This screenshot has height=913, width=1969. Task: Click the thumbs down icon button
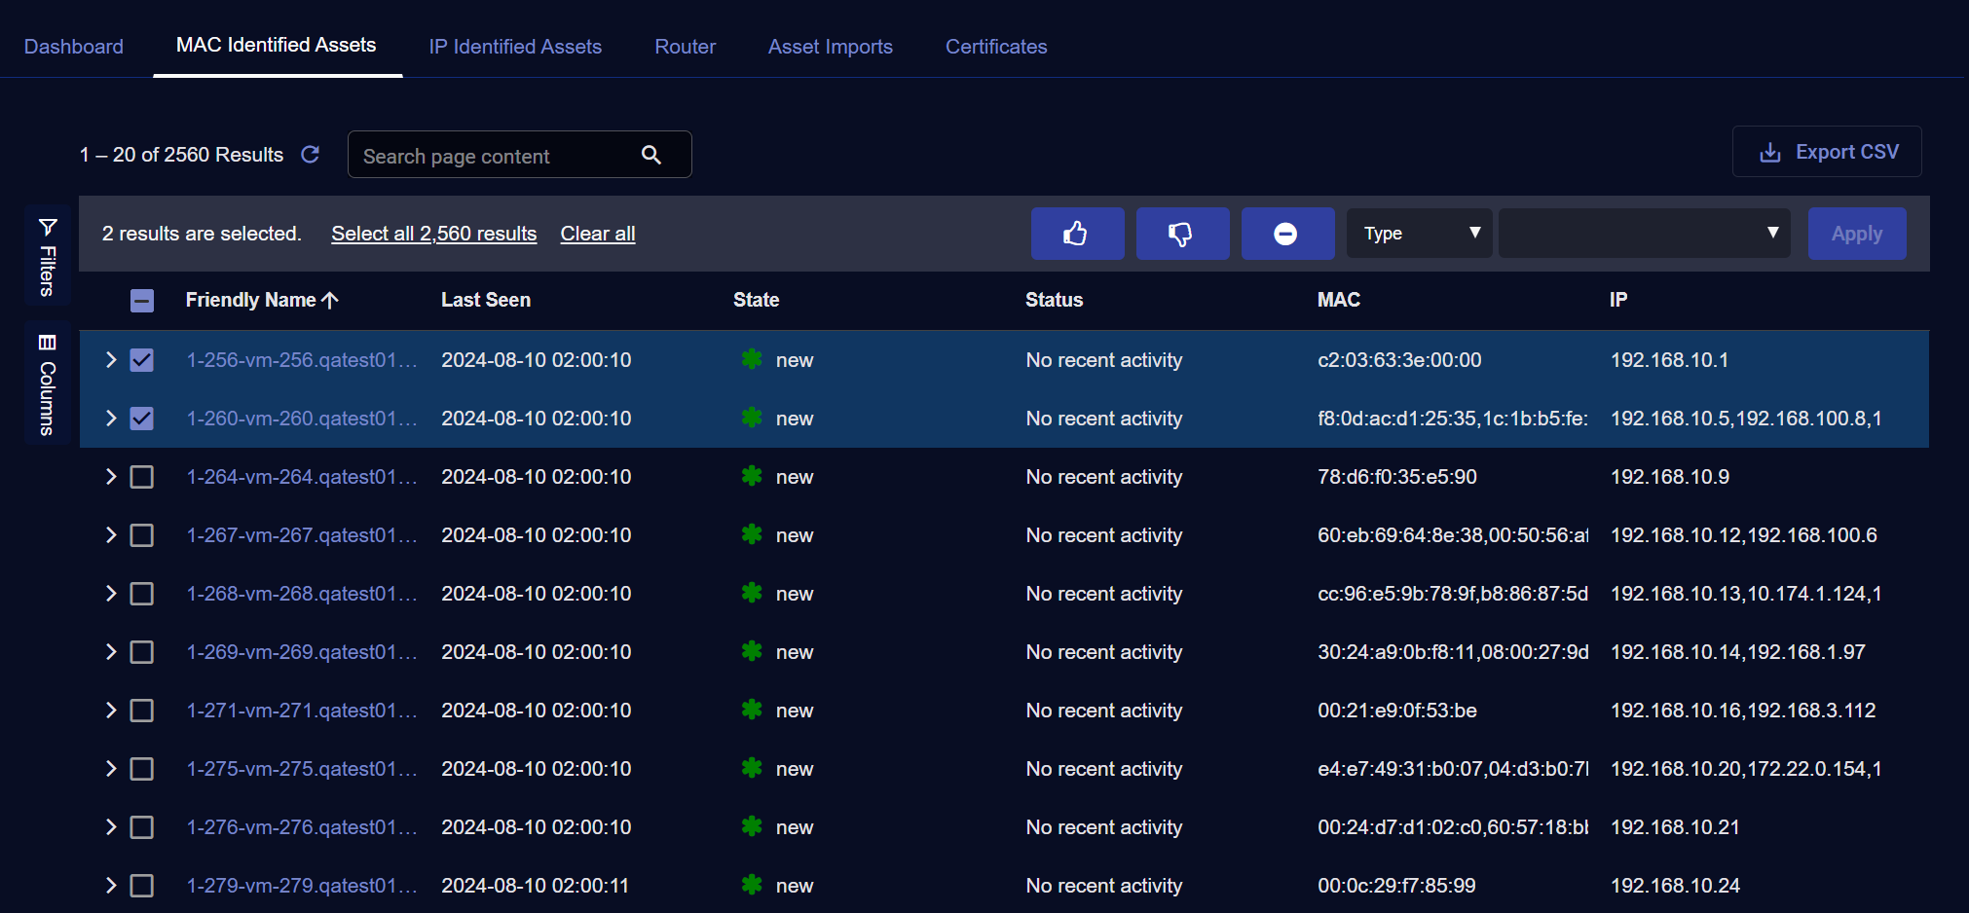[1182, 234]
